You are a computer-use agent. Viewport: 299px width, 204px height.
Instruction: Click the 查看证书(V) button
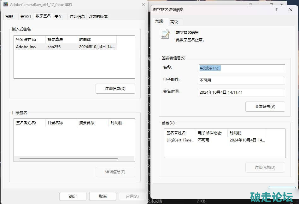pos(265,107)
